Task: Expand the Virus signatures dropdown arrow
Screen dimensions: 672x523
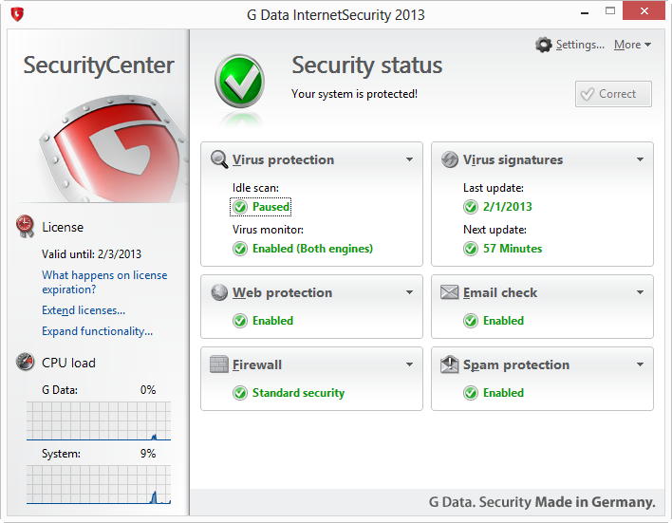Action: click(641, 159)
